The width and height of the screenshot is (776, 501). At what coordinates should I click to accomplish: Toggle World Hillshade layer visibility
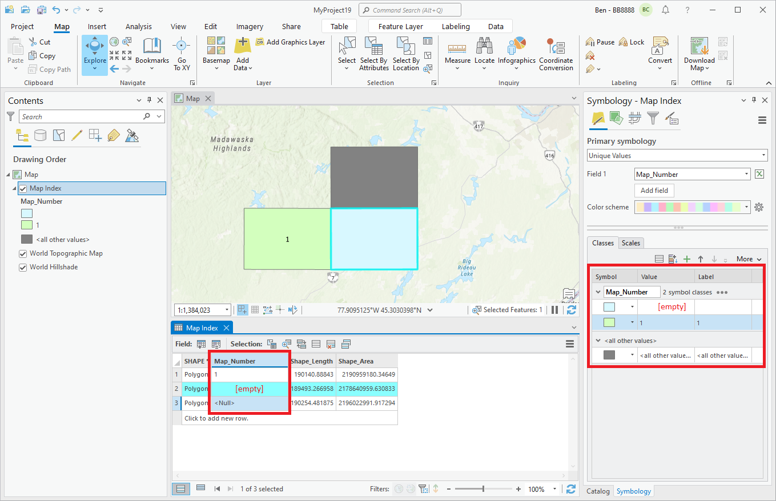click(x=23, y=267)
